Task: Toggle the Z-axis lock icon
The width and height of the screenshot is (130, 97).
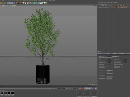Action: [14, 3]
